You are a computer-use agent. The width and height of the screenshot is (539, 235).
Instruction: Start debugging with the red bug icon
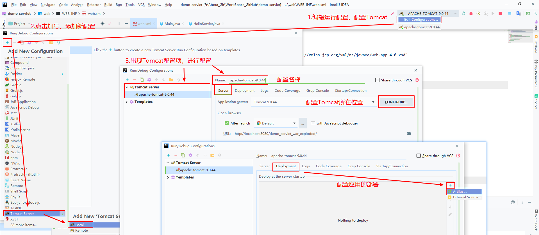471,13
